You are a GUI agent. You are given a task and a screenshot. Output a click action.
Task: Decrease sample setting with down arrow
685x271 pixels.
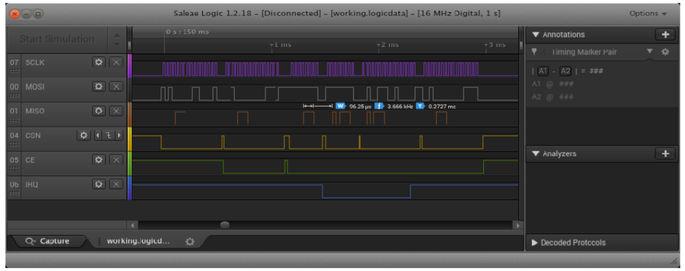tap(116, 44)
